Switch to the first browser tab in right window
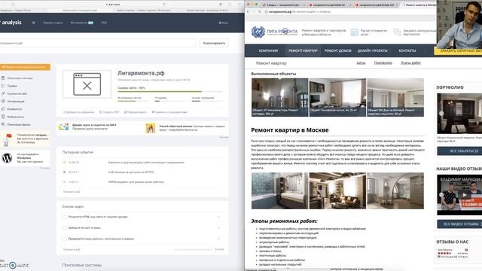Viewport: 482px width, 271px height. pos(283,5)
